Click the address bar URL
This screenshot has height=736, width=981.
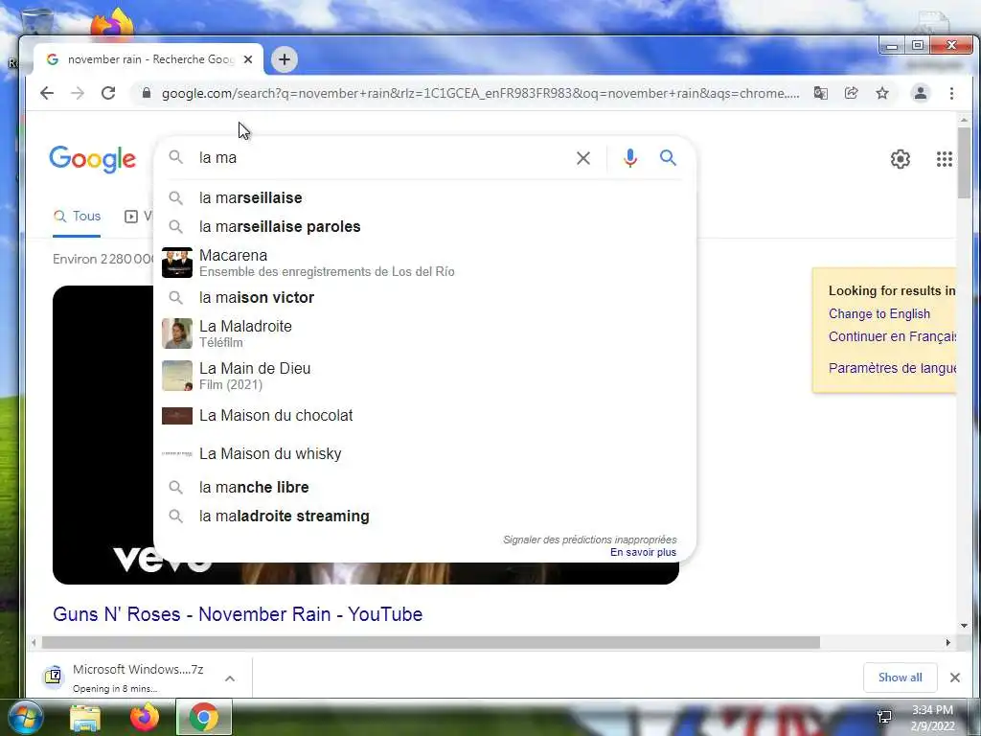pyautogui.click(x=480, y=93)
